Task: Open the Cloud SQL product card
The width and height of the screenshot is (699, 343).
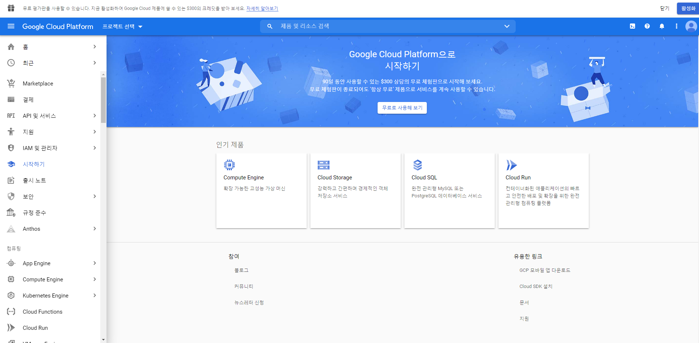Action: tap(450, 191)
